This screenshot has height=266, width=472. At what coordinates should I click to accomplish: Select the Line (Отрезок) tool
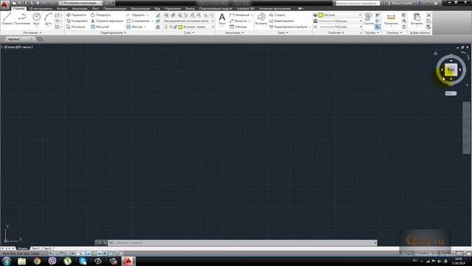[x=7, y=18]
